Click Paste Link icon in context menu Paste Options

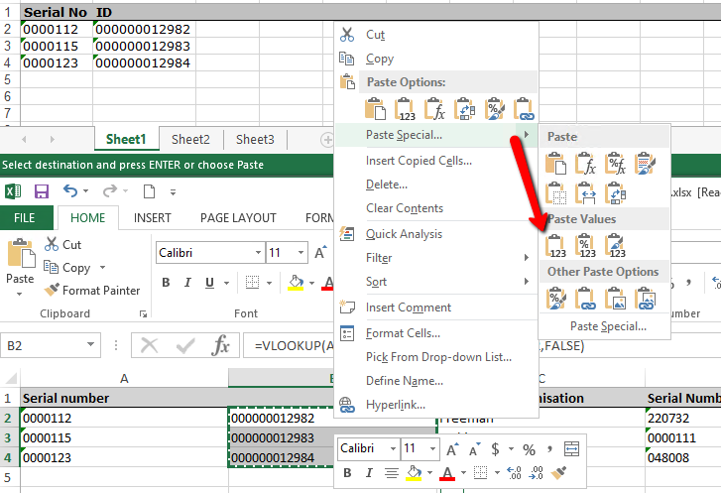click(x=524, y=109)
